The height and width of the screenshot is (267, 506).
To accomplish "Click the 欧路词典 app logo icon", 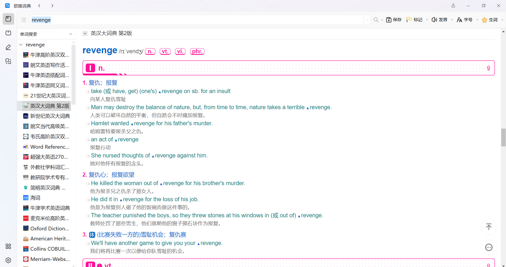I will (7, 6).
